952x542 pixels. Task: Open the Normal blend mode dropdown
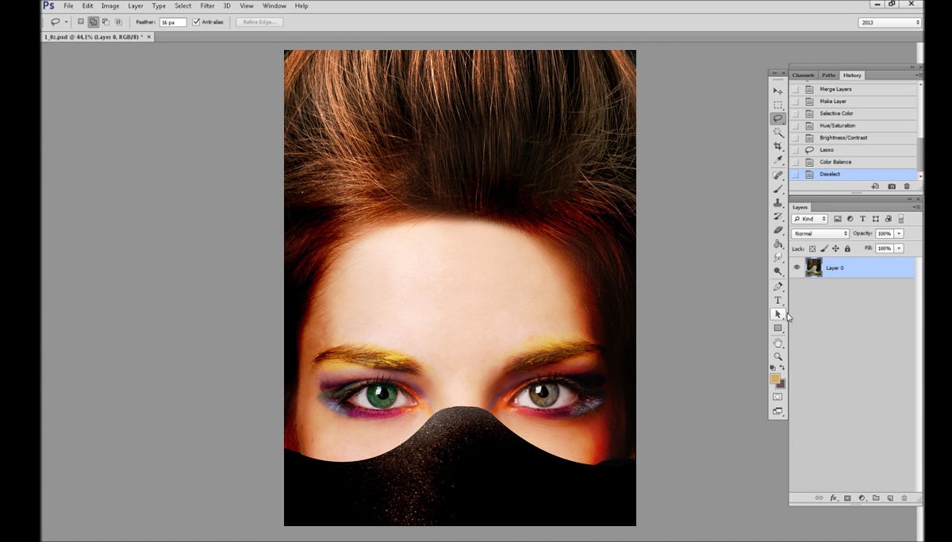point(821,234)
